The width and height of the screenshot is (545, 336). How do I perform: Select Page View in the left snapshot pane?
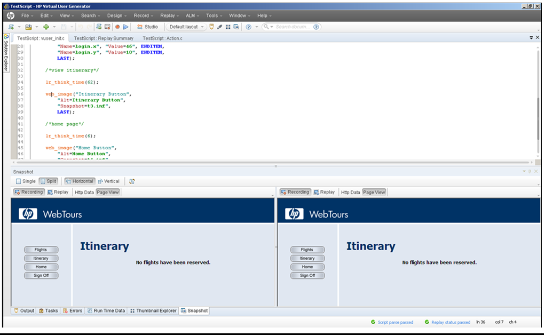point(108,193)
